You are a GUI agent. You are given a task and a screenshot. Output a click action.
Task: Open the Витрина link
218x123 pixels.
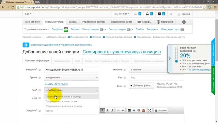(75, 29)
